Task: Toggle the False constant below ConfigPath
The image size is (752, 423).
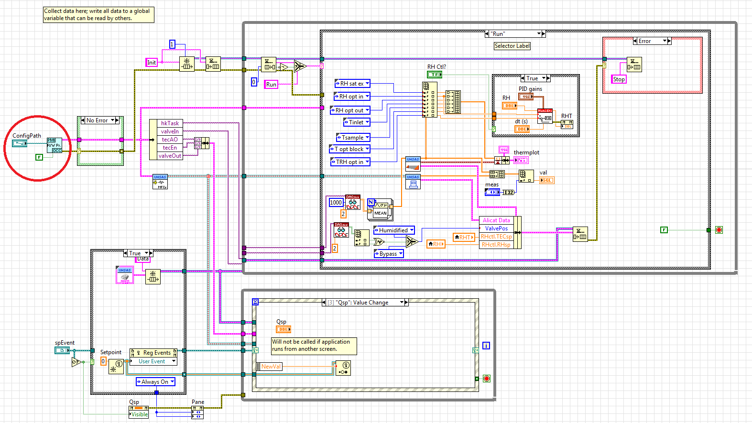Action: tap(39, 157)
